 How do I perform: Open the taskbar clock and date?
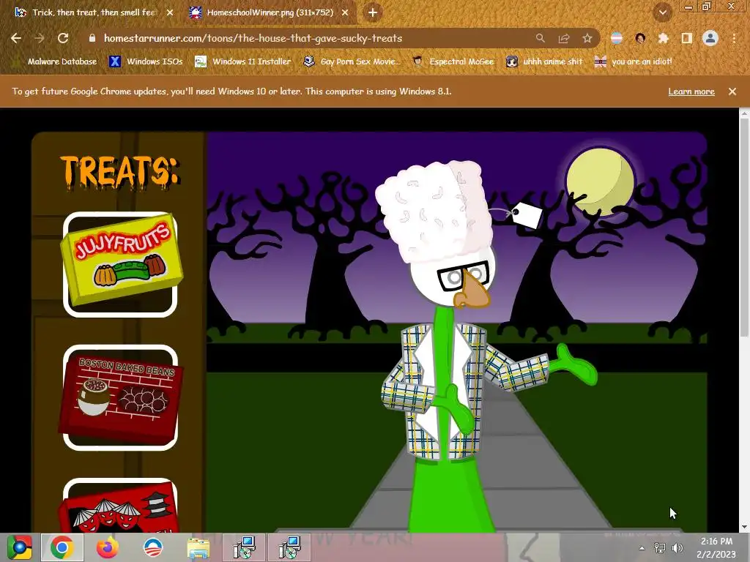pyautogui.click(x=716, y=547)
